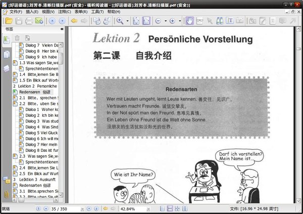Open bookmark '3 LeIktion 3 Auskunft'
The height and width of the screenshot is (214, 303).
(34, 180)
